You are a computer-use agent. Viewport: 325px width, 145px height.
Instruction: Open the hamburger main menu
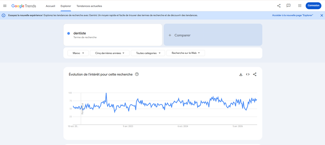coord(5,6)
